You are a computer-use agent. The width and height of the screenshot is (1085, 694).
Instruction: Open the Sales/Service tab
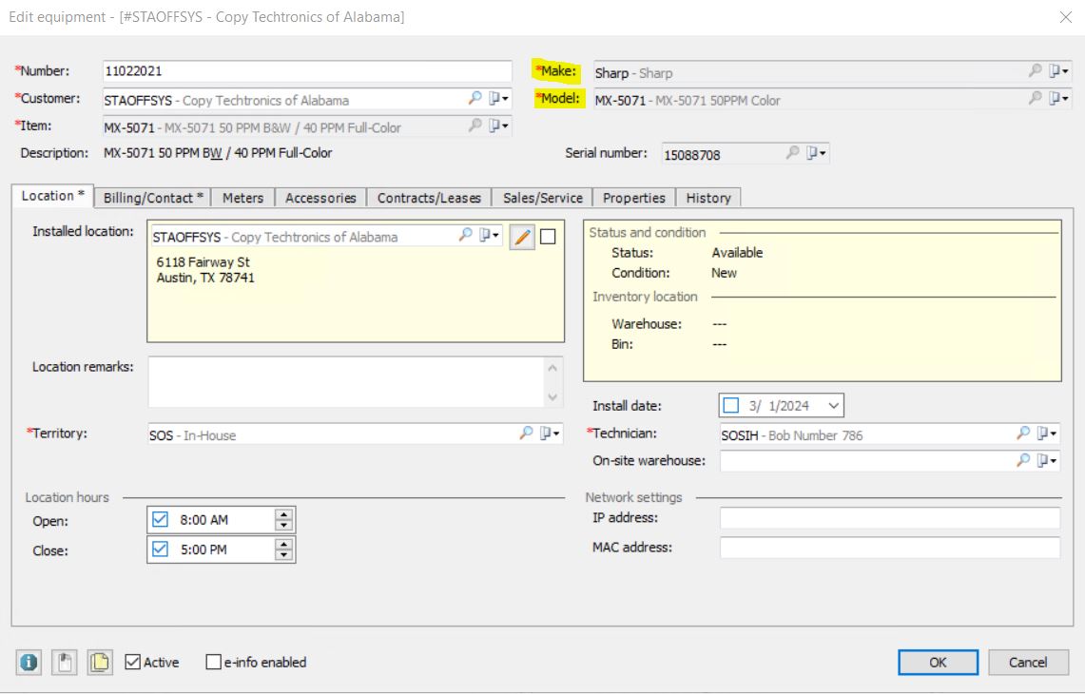click(542, 198)
